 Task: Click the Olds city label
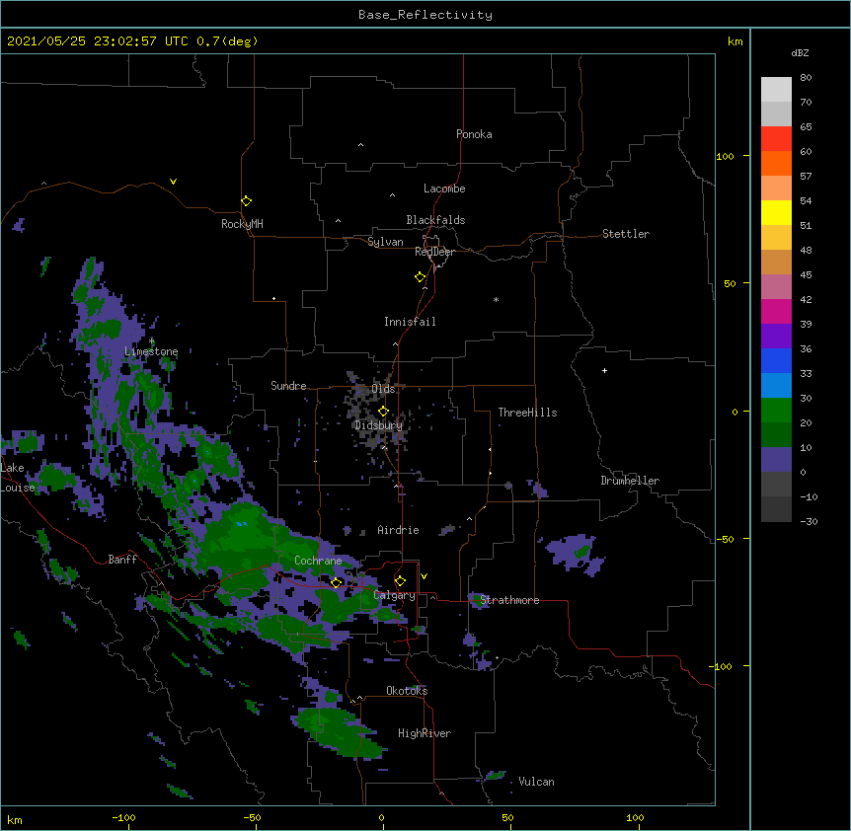click(383, 389)
